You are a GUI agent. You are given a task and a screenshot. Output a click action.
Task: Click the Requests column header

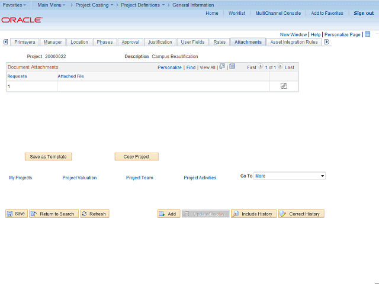pyautogui.click(x=17, y=76)
